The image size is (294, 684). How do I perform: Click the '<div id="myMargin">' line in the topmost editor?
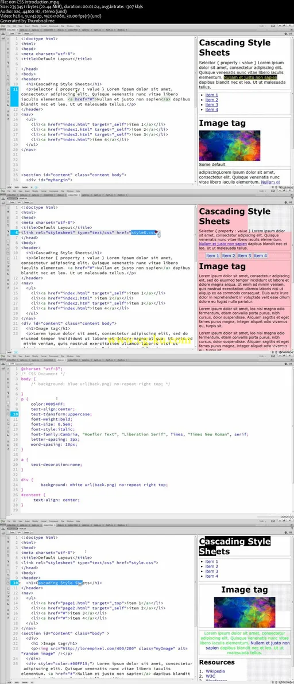tap(50, 180)
